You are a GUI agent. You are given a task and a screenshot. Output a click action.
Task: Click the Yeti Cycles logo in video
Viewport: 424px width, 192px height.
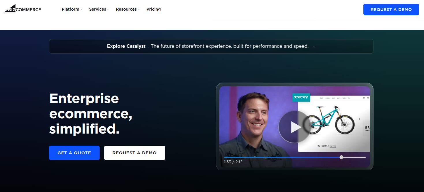pos(301,98)
